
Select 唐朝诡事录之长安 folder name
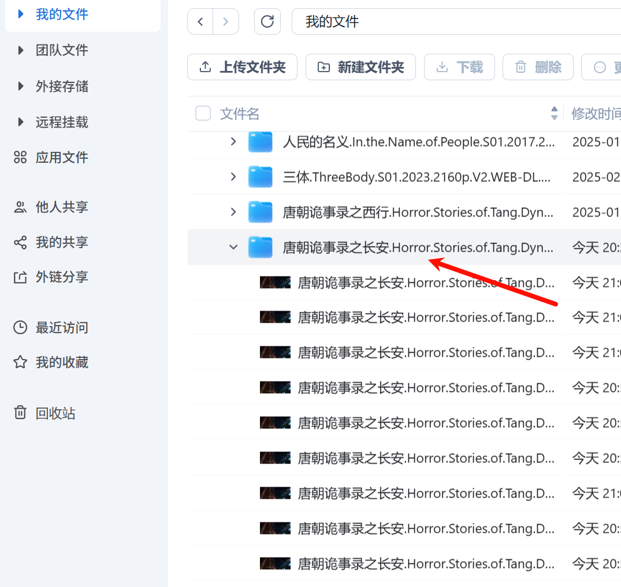point(418,248)
